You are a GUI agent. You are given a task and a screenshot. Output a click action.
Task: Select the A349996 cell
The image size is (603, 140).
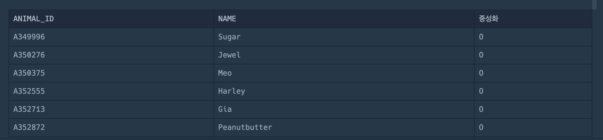click(x=111, y=37)
